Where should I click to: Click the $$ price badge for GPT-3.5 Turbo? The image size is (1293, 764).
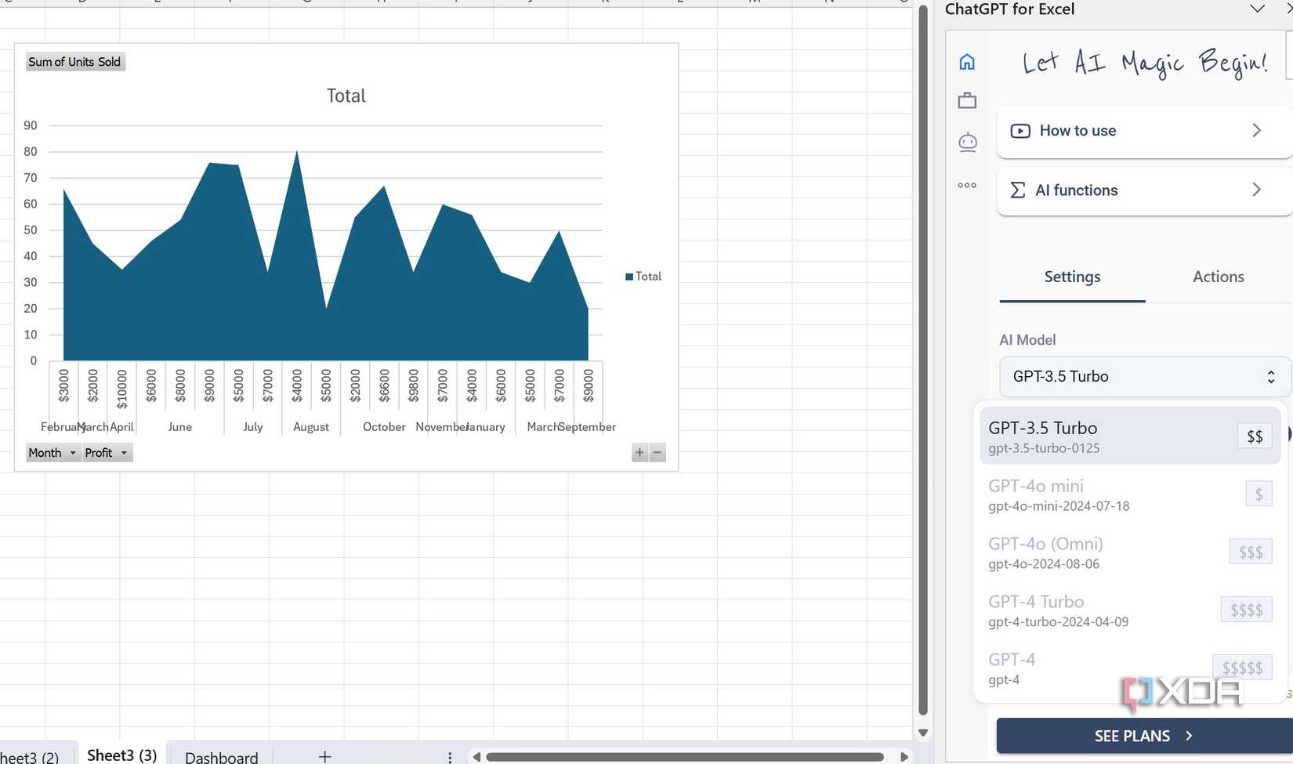click(1255, 436)
